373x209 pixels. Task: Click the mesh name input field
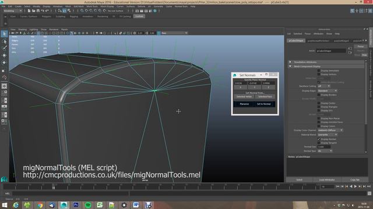click(331, 51)
